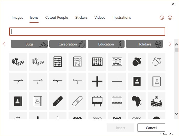Pick the outline horizontal-bead abacus icon
This screenshot has height=136, width=179.
pos(77,62)
